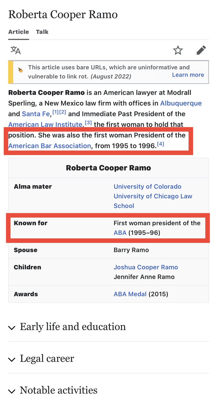This screenshot has height=401, width=217.
Task: Star this article for watchlist
Action: click(178, 50)
